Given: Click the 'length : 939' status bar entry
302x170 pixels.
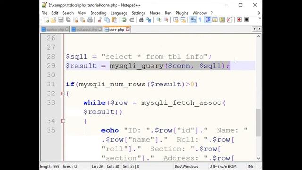Looking at the screenshot, I should [x=50, y=166].
